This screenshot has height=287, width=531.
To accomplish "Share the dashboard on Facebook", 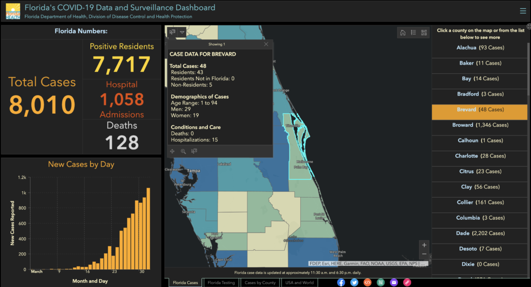I will [x=341, y=282].
